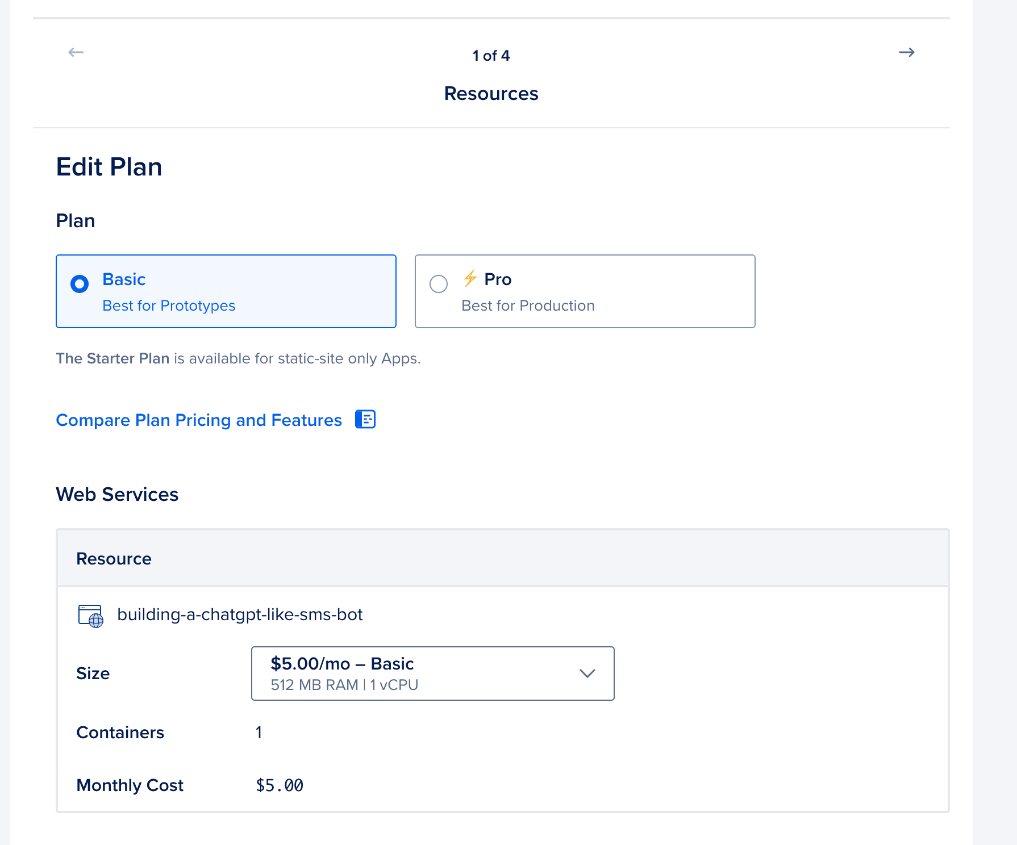Image resolution: width=1017 pixels, height=845 pixels.
Task: Click the lightning bolt icon beside Pro
Action: 470,278
